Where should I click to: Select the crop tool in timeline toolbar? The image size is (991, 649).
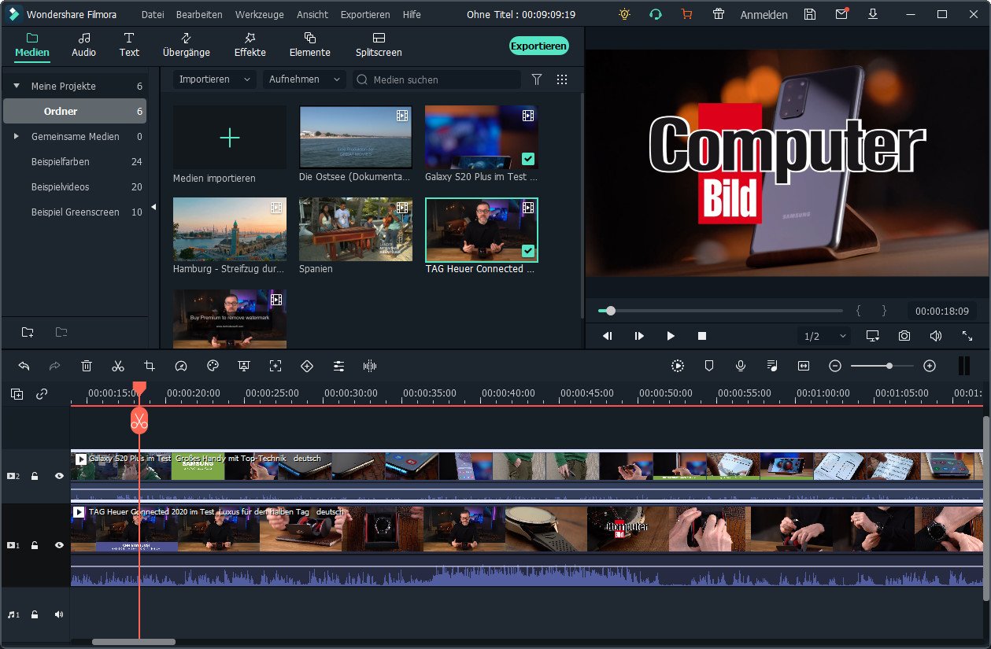click(150, 366)
